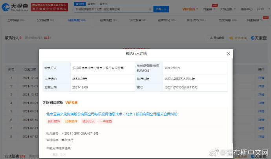
Task: Select filing date 2021-12-09 in dialog
Action: (80, 87)
